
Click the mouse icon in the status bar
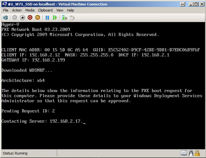pos(191,153)
